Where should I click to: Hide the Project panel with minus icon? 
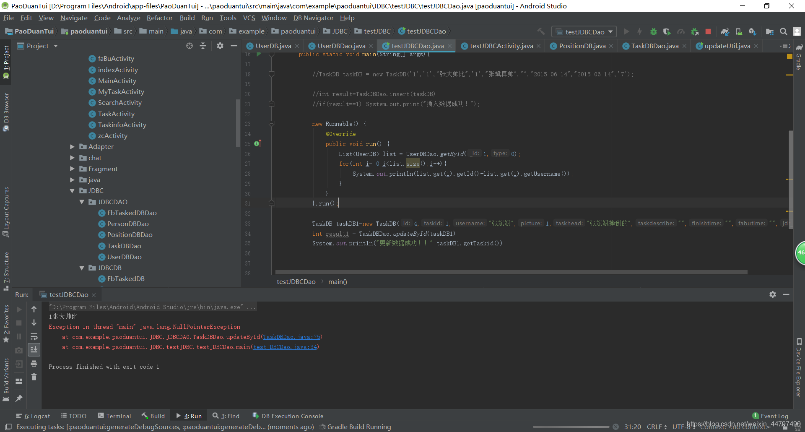point(234,46)
